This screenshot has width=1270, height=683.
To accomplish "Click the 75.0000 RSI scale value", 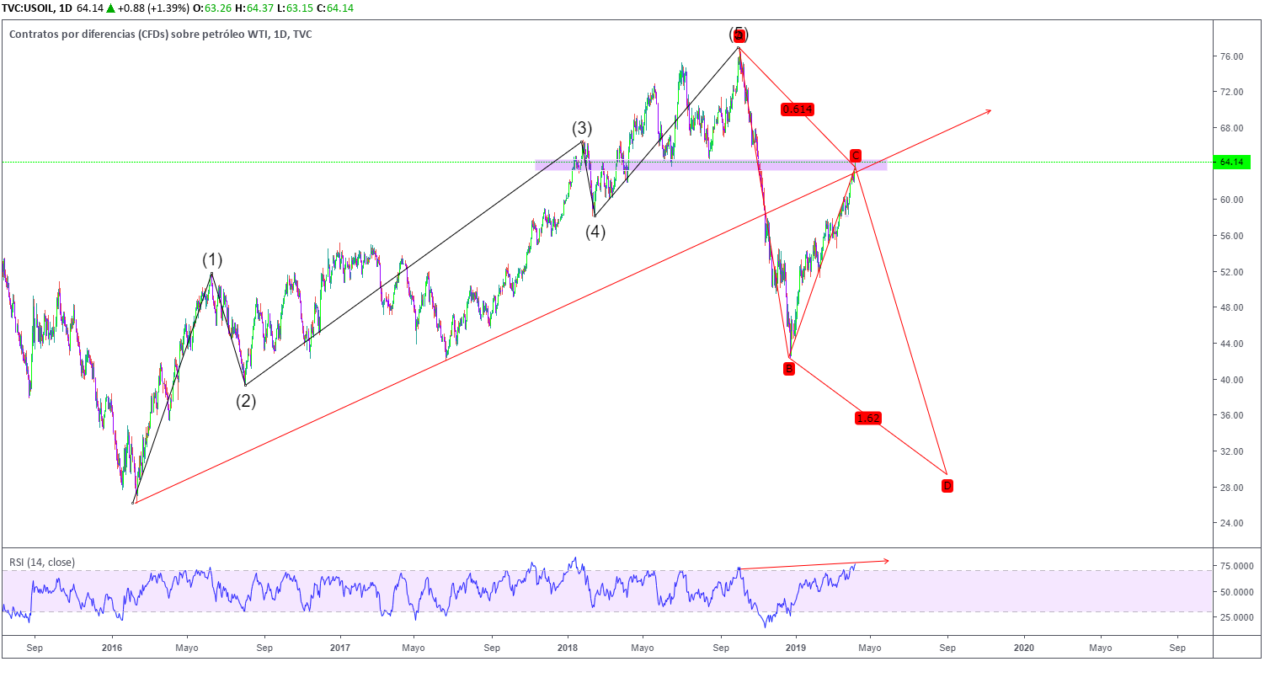I will [1237, 567].
